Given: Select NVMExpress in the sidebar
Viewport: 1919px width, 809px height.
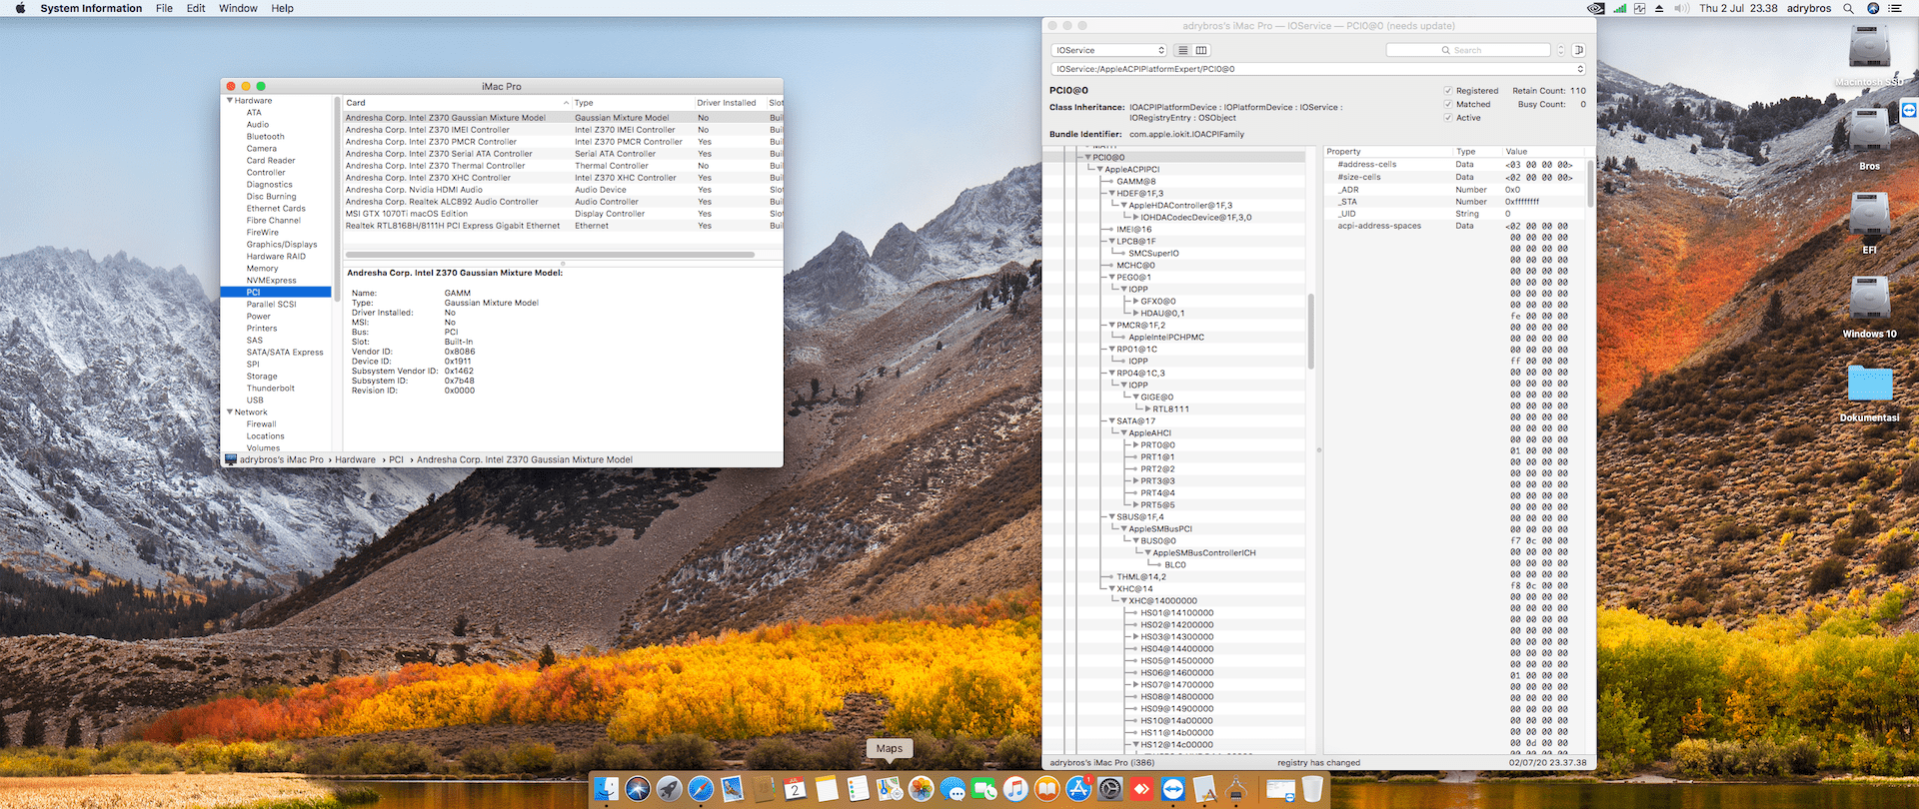Looking at the screenshot, I should pyautogui.click(x=272, y=281).
